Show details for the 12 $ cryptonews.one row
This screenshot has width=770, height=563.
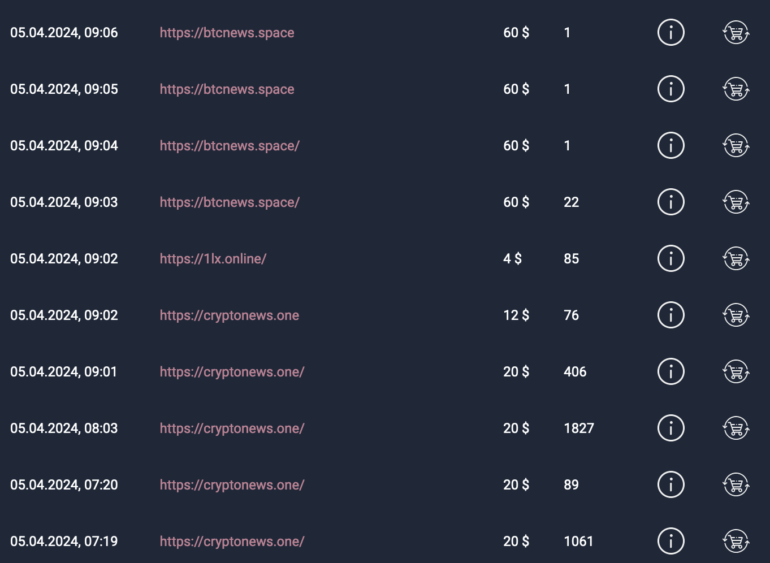coord(671,315)
